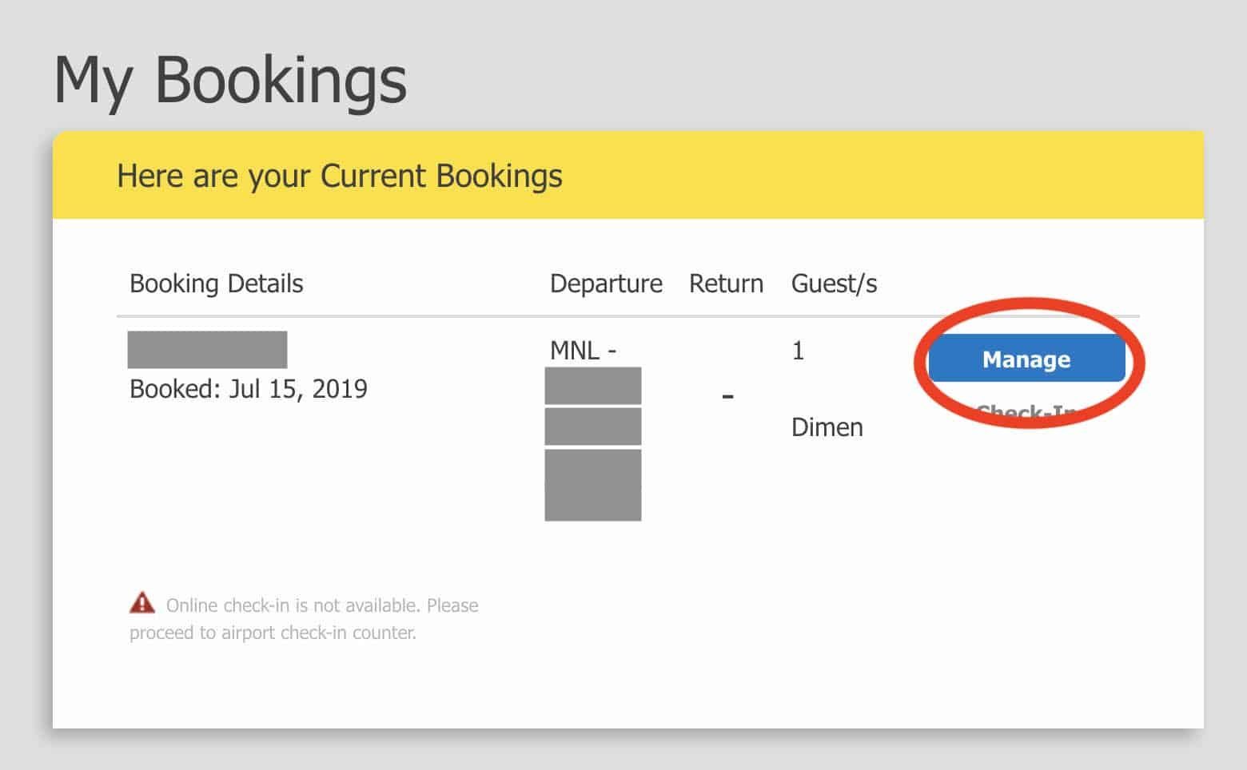Open the online check-in notice text
This screenshot has height=770, width=1247.
[304, 619]
